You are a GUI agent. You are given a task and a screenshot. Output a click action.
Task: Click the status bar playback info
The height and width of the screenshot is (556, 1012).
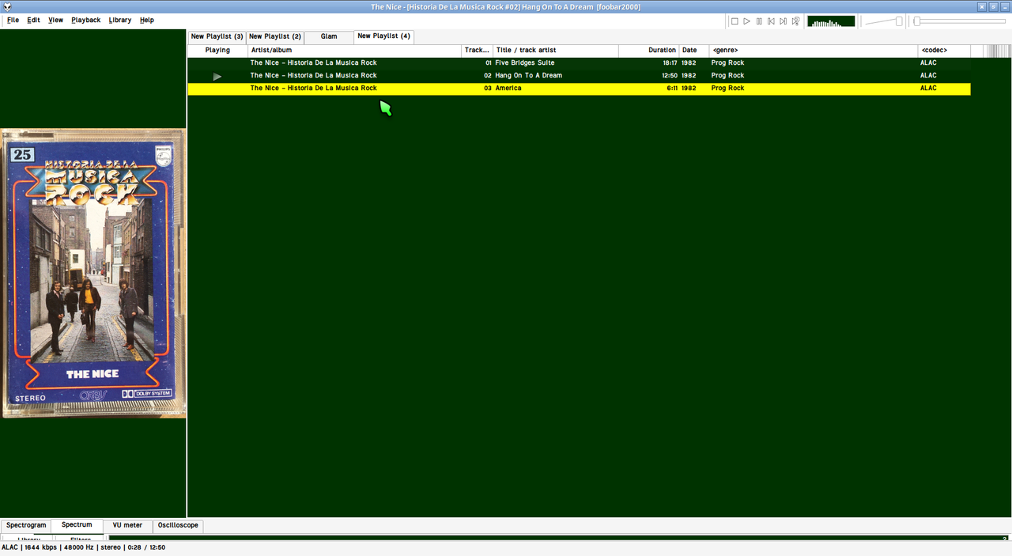(x=83, y=547)
